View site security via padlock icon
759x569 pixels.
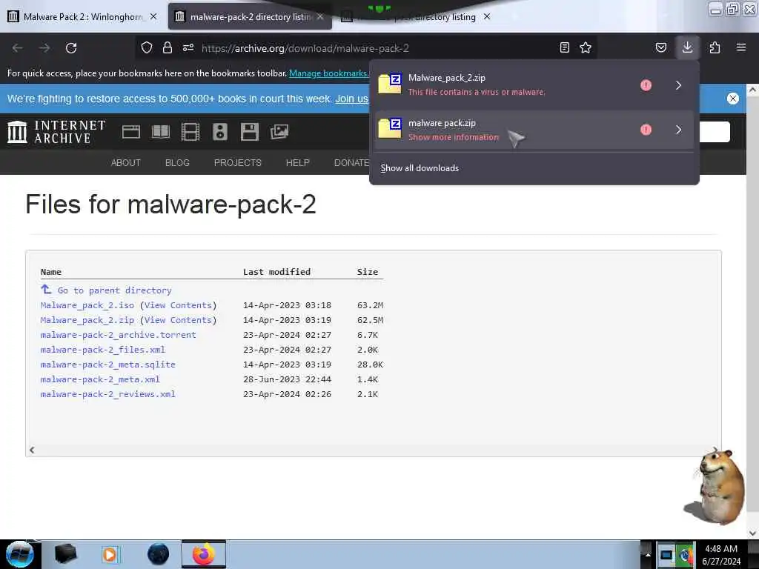[x=168, y=47]
